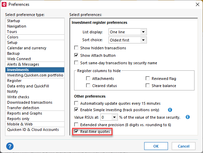Viewport: 203px width, 153px height.
Task: Click info icon beside Enable Simple Investing
Action: point(170,110)
